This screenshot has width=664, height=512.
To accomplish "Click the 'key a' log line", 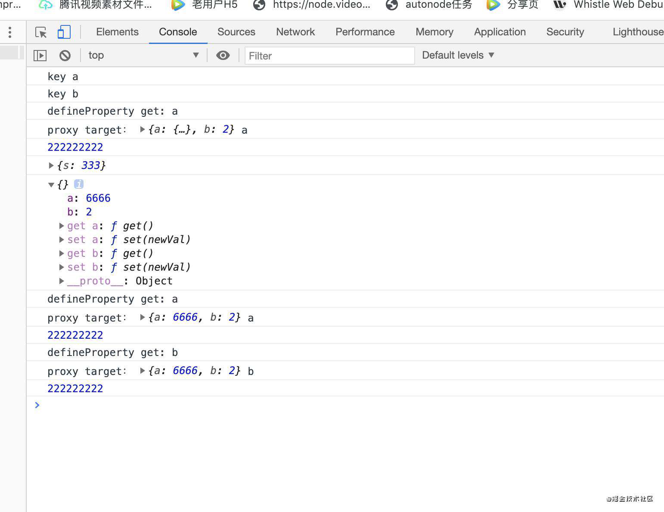I will tap(63, 77).
